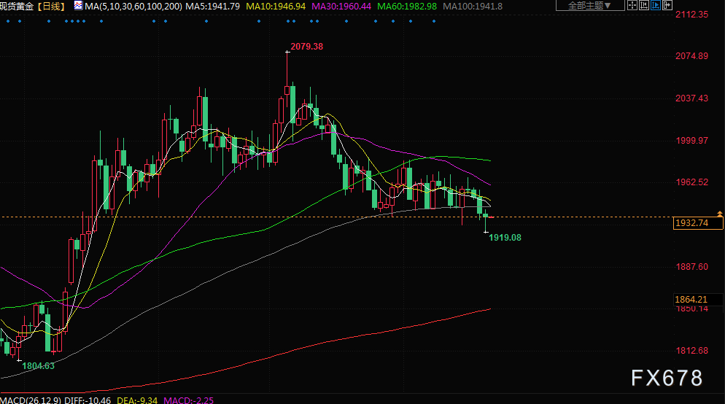Click the DIFF:-10.46 value
Screen dimensions: 725x404
coord(88,400)
